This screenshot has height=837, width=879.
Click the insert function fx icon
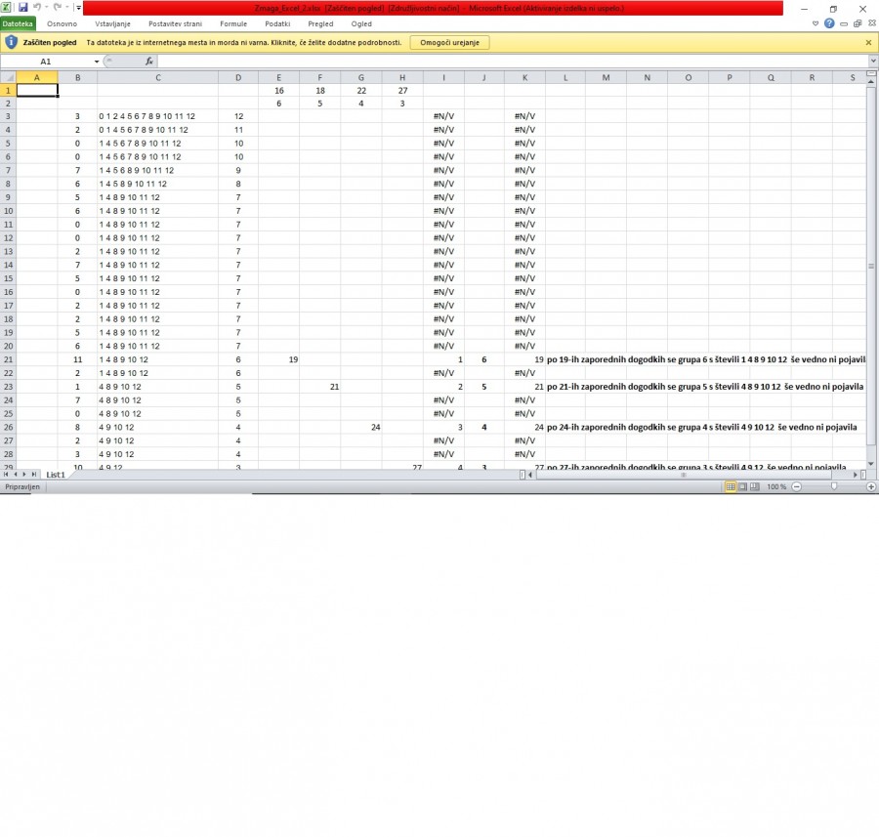[x=149, y=62]
